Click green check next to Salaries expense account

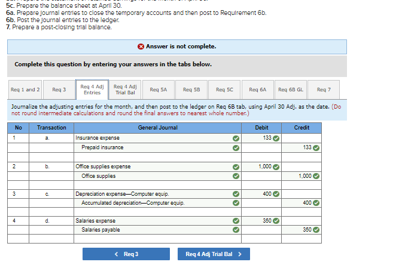pos(236,221)
